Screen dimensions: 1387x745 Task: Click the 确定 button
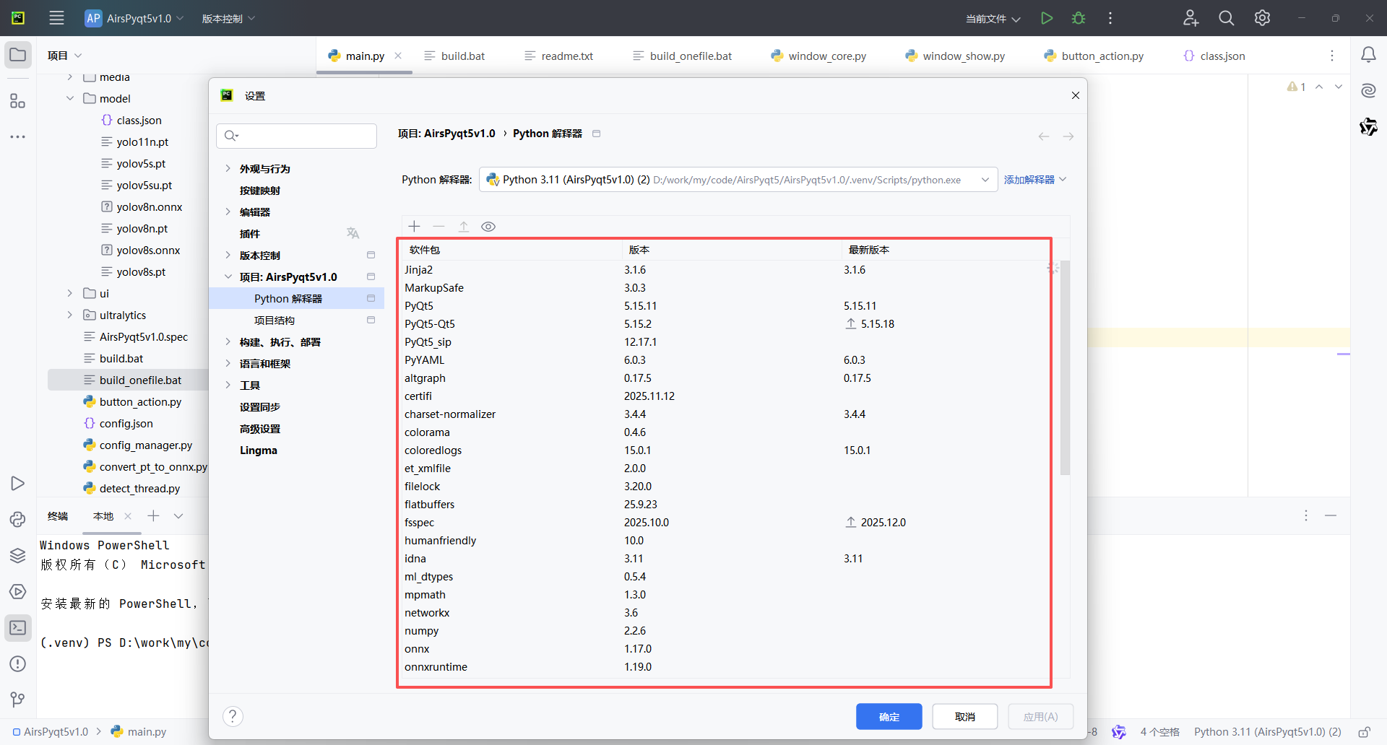(889, 717)
